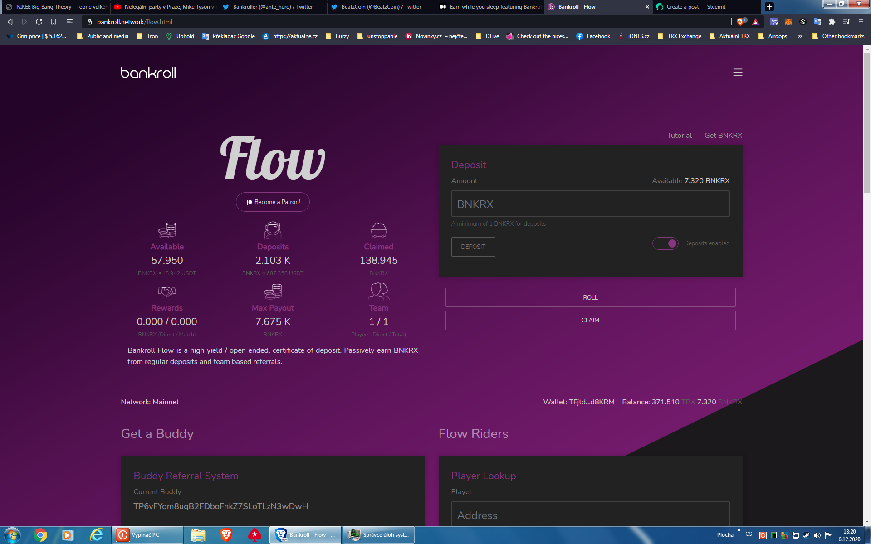The image size is (871, 544).
Task: Click the Available coins stack icon
Action: tap(167, 230)
